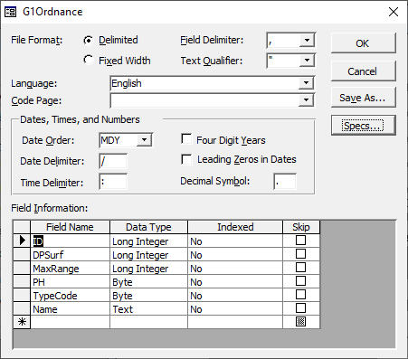
Task: Expand the Code Page dropdown
Action: click(306, 100)
